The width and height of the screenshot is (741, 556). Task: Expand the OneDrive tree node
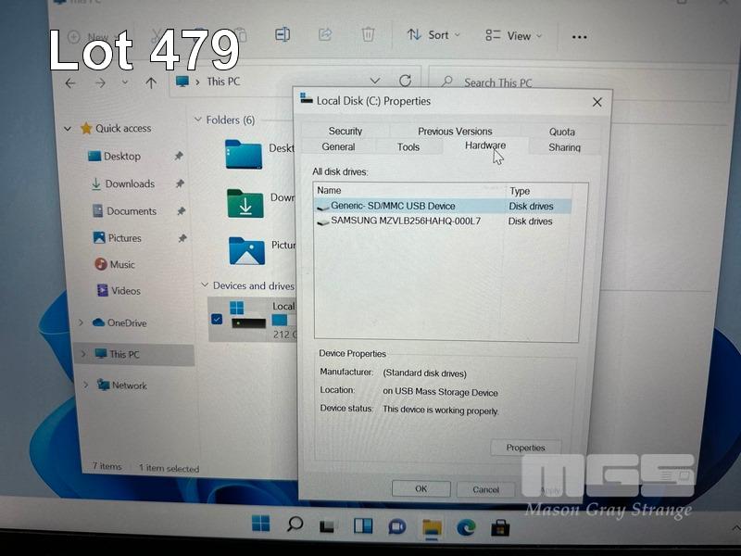(x=82, y=323)
